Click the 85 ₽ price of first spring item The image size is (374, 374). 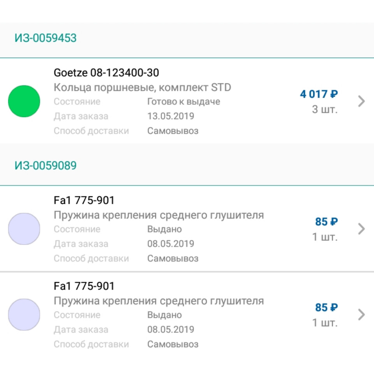[x=326, y=222]
